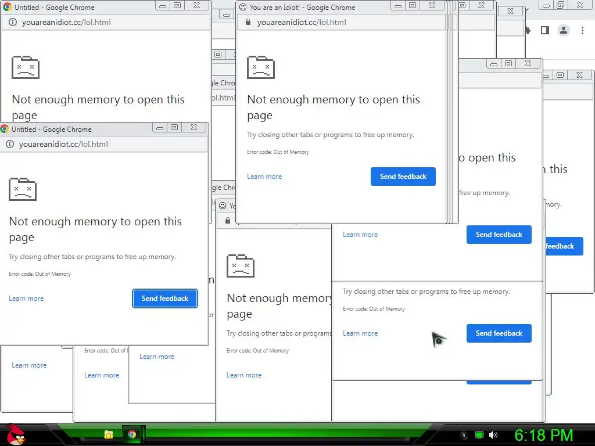Close the 'You are an Idiot!' window
The height and width of the screenshot is (446, 595).
(432, 5)
